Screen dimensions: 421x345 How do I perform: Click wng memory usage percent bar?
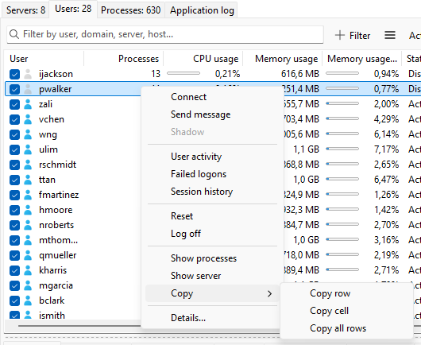342,134
